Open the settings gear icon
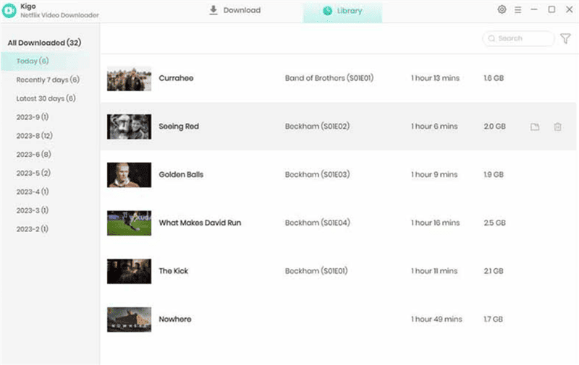 [x=502, y=9]
